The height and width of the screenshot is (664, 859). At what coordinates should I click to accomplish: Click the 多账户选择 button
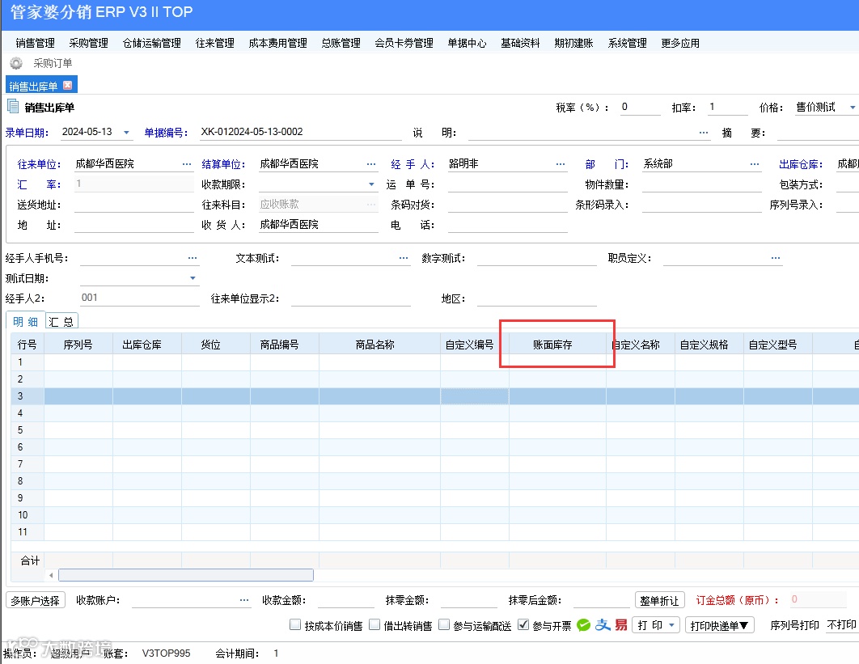click(x=36, y=600)
